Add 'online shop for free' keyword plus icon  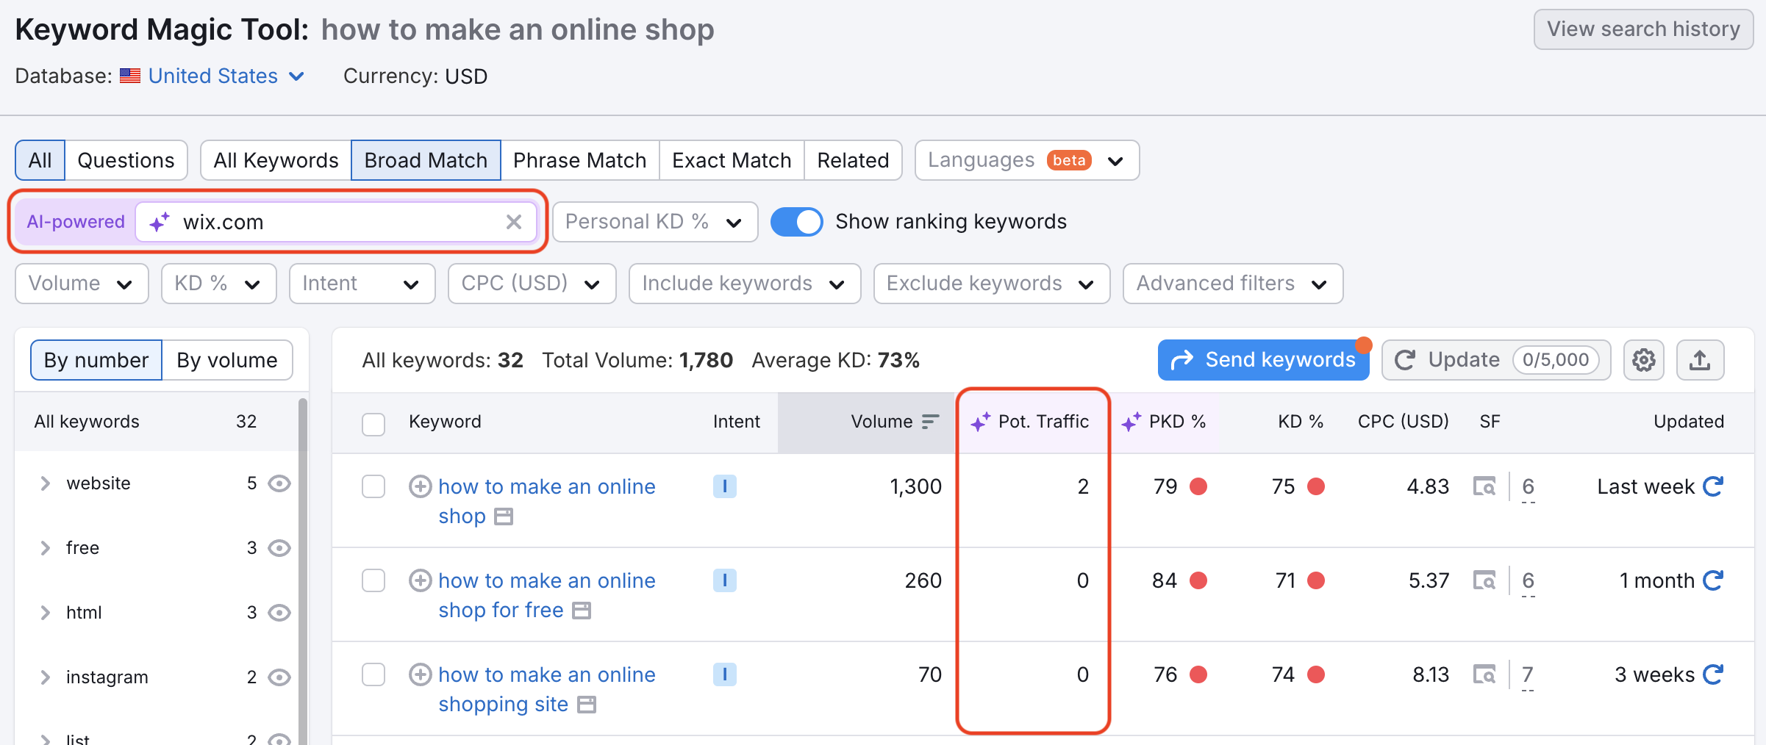420,580
